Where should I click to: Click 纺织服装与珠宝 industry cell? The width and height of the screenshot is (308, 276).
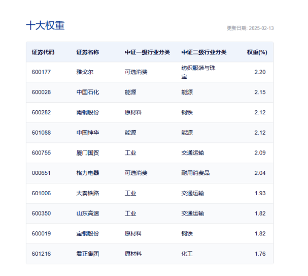pos(198,72)
